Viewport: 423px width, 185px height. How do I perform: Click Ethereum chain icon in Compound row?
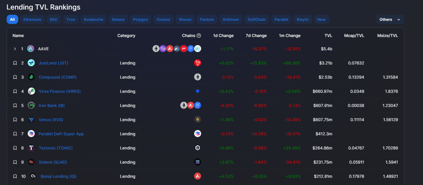(197, 77)
